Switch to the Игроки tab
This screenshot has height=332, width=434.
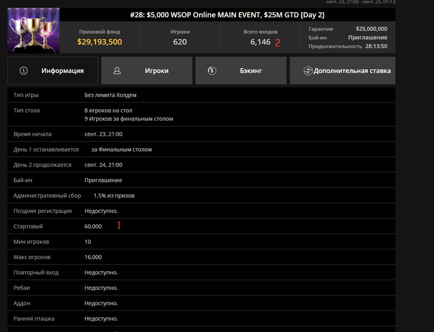click(x=147, y=71)
